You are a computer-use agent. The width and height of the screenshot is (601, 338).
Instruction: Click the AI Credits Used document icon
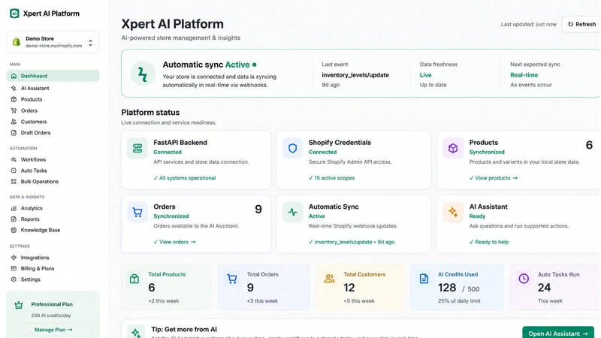(424, 279)
